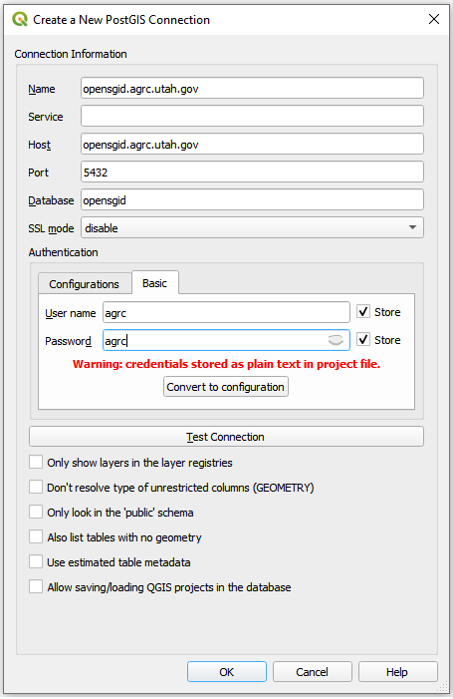453x699 pixels.
Task: Focus the Host input field
Action: point(252,144)
